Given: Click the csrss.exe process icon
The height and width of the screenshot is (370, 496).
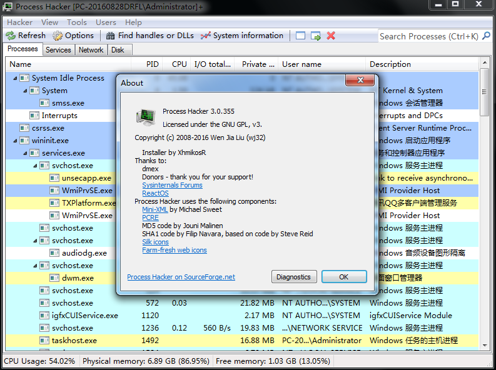Looking at the screenshot, I should tap(24, 128).
